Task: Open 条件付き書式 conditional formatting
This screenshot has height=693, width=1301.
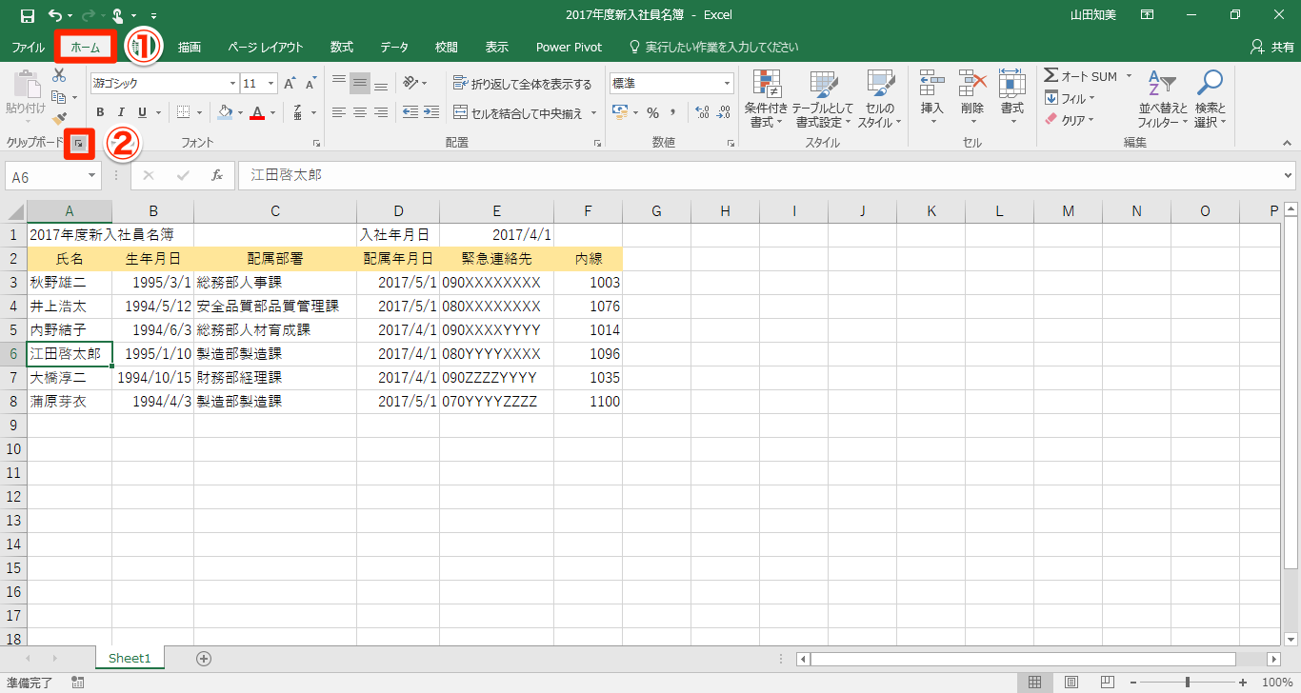Action: click(x=766, y=99)
